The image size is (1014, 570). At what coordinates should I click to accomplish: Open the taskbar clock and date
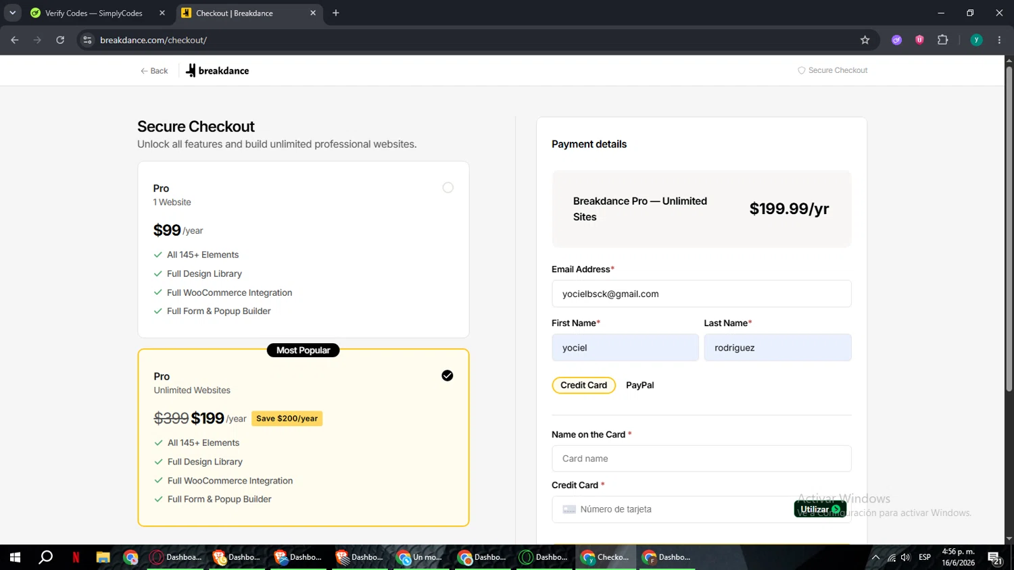tap(959, 557)
